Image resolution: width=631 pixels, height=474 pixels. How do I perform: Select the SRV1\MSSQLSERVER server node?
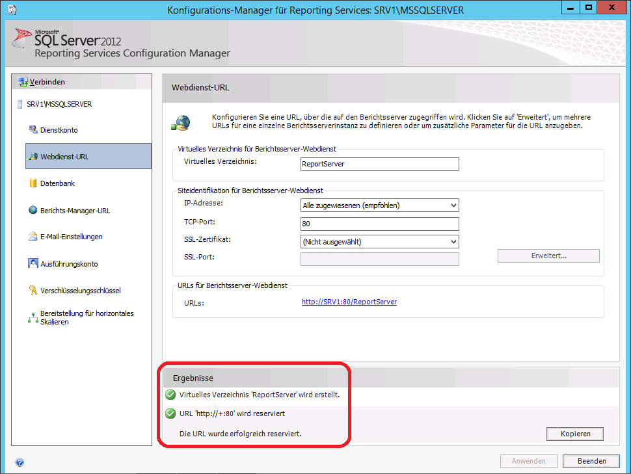tap(59, 104)
